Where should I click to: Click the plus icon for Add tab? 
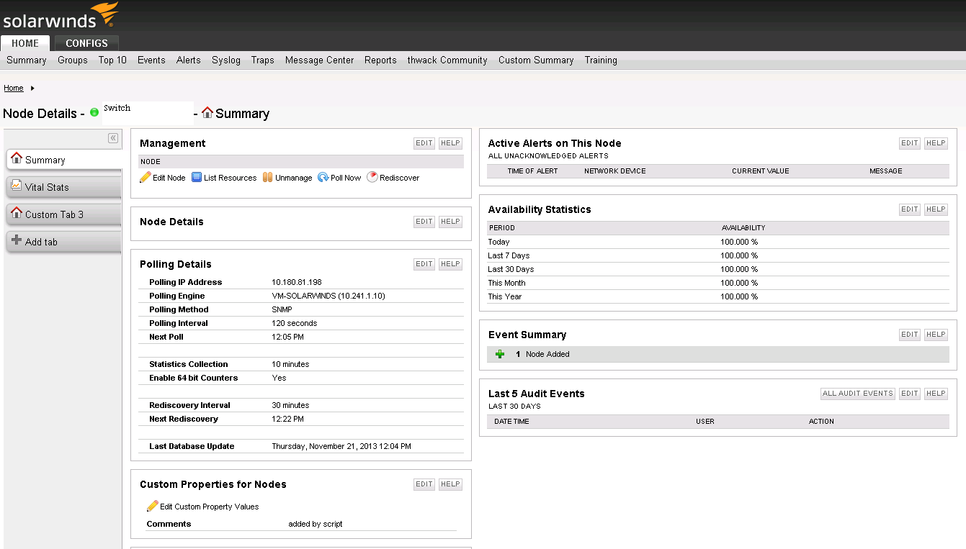coord(17,240)
